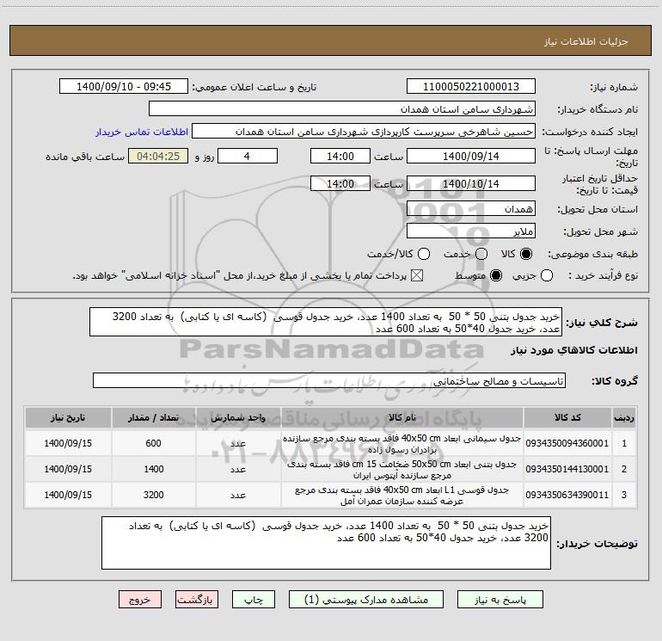Select the کالا radio button
Screen dimensions: 662x641
[x=526, y=254]
